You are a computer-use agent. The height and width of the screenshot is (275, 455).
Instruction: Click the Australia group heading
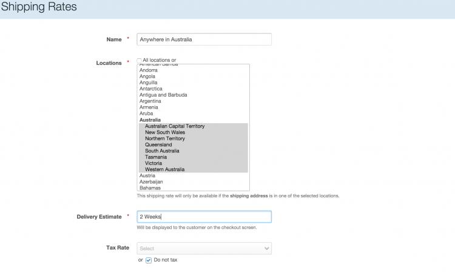(x=150, y=120)
